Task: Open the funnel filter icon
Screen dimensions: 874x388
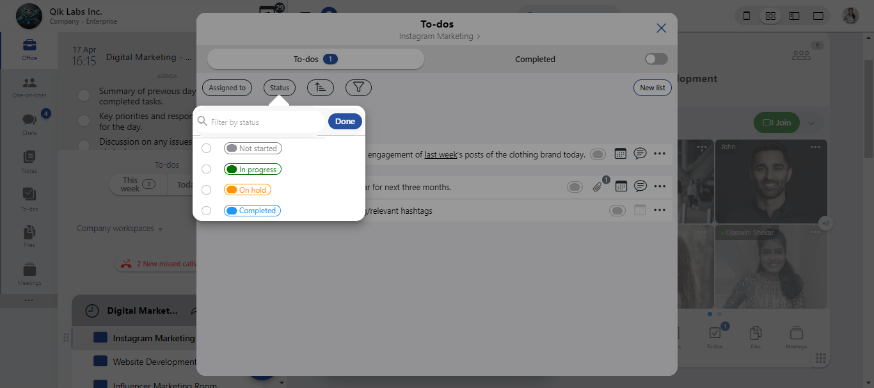Action: click(x=358, y=88)
